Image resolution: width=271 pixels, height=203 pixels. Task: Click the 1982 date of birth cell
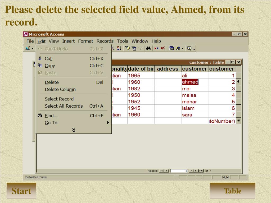[x=141, y=89]
